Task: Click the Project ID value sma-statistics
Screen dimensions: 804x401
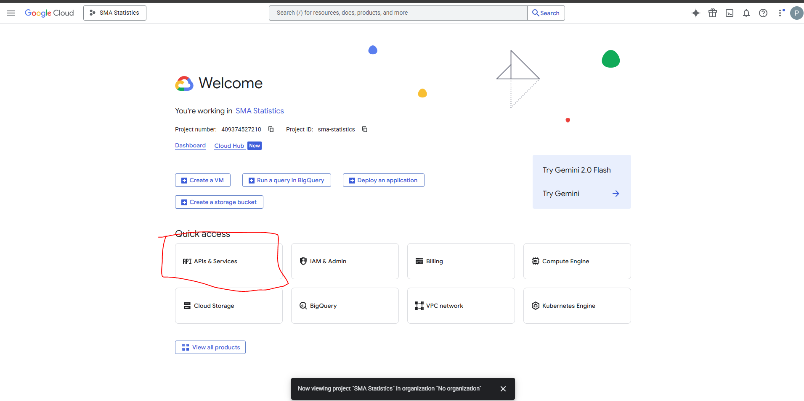Action: pos(337,129)
